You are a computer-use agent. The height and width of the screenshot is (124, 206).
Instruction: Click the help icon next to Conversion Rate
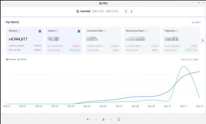coord(105,31)
